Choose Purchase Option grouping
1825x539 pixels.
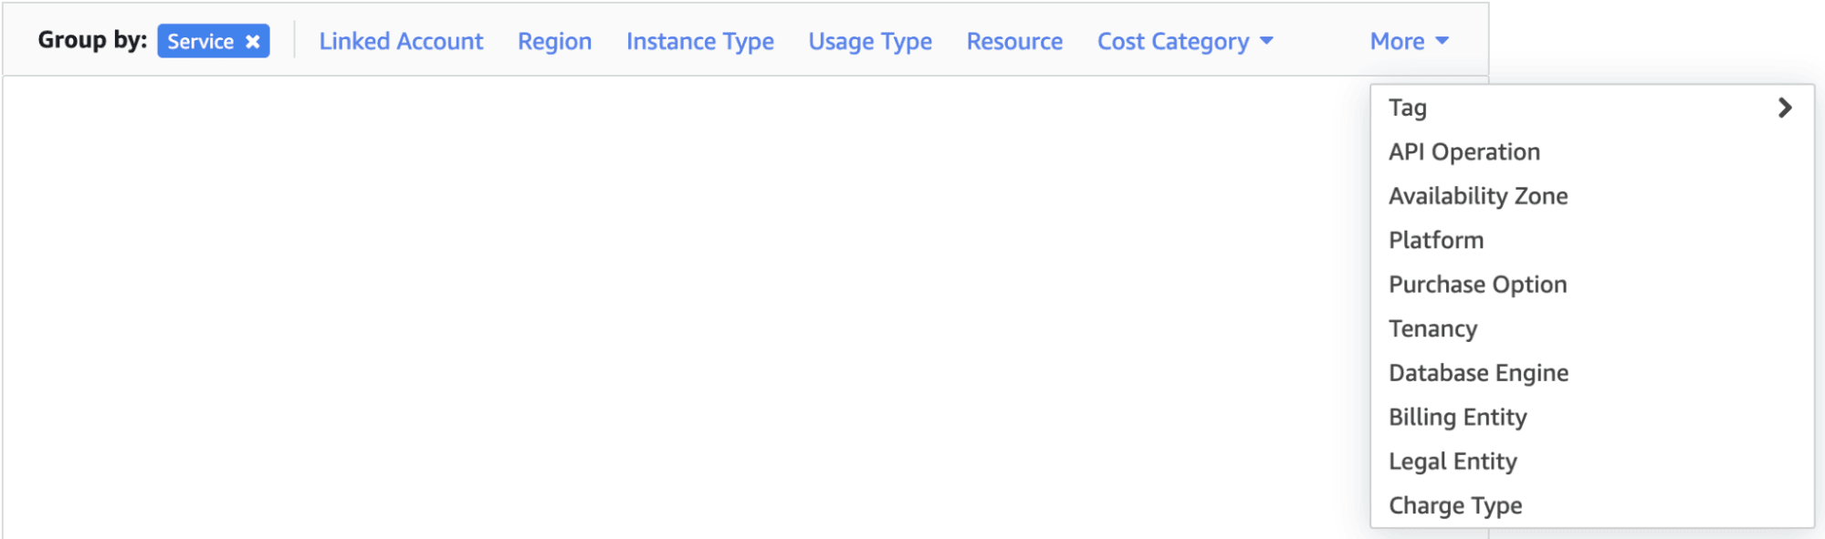[x=1476, y=284]
